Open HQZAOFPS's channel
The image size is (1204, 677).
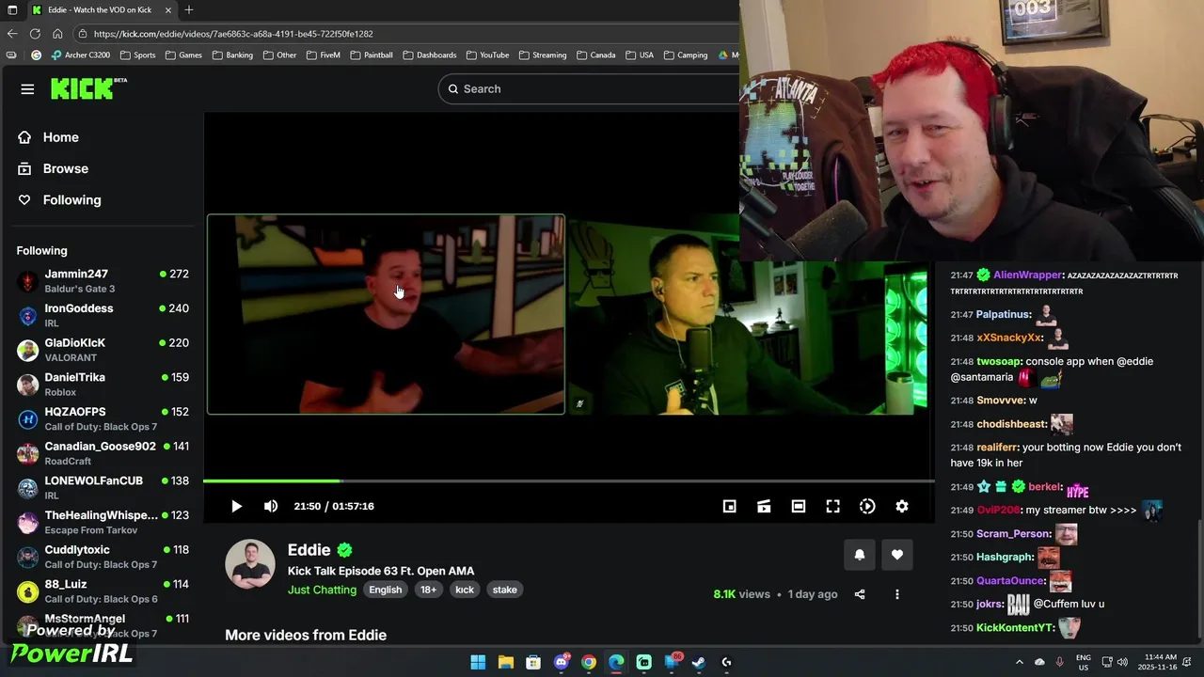(103, 418)
